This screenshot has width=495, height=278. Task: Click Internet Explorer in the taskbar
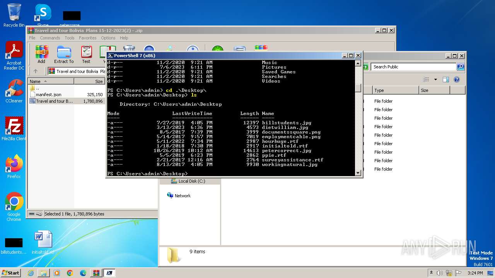click(31, 273)
